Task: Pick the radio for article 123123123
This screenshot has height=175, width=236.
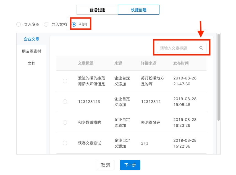Action: 65,102
